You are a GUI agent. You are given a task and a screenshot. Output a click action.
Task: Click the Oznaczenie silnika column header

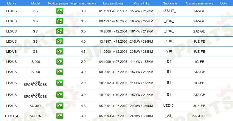pyautogui.click(x=199, y=3)
